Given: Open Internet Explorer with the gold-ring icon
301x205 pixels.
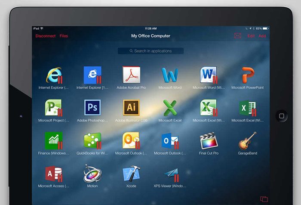Looking at the screenshot, I should tap(54, 75).
